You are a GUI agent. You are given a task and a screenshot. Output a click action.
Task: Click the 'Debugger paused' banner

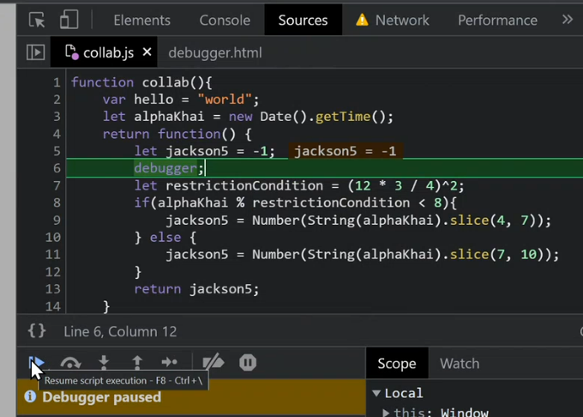pos(191,397)
